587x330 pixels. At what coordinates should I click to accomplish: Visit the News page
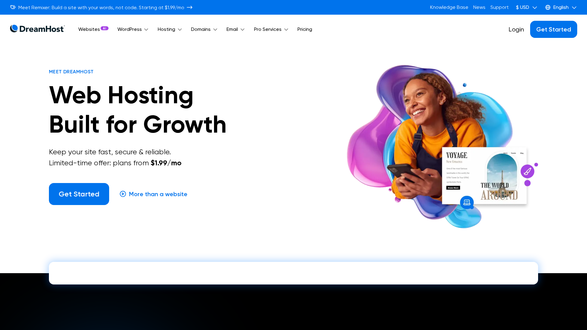pyautogui.click(x=479, y=7)
